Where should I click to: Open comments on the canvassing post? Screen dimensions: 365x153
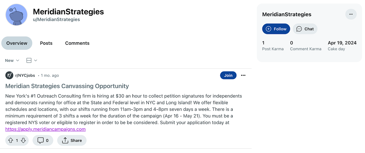click(43, 140)
